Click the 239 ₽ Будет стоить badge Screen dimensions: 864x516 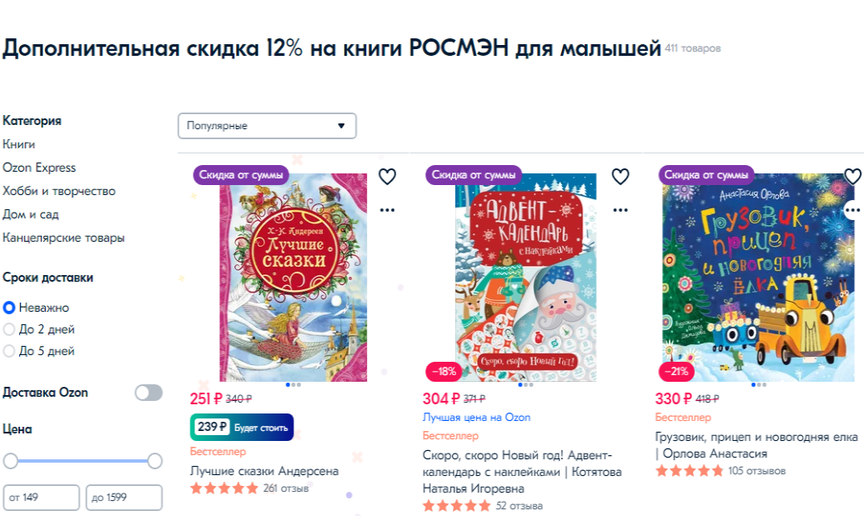[x=242, y=428]
